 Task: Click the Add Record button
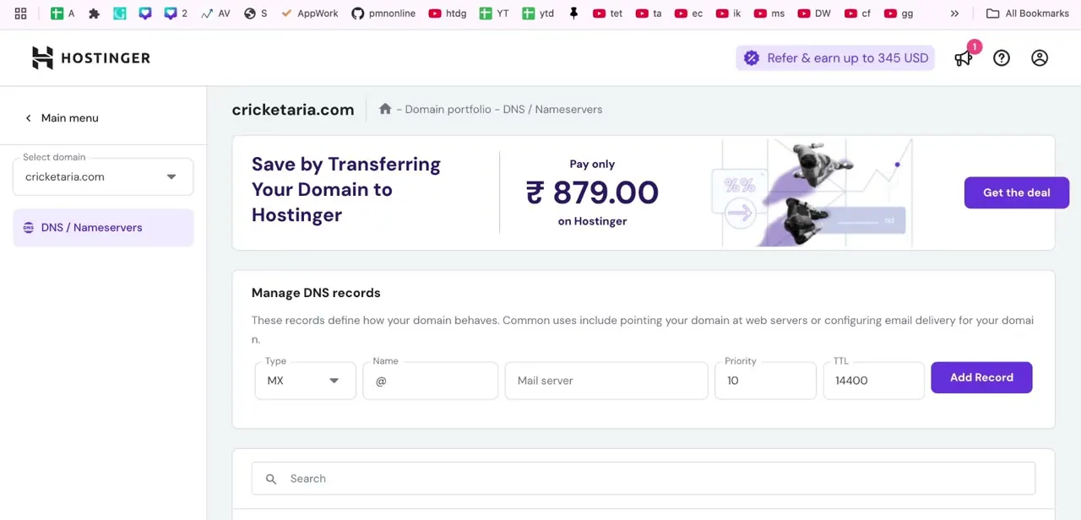point(981,377)
